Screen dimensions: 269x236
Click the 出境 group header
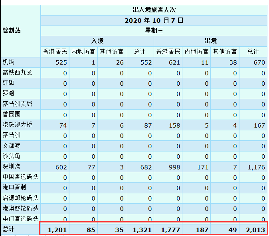[x=210, y=41]
